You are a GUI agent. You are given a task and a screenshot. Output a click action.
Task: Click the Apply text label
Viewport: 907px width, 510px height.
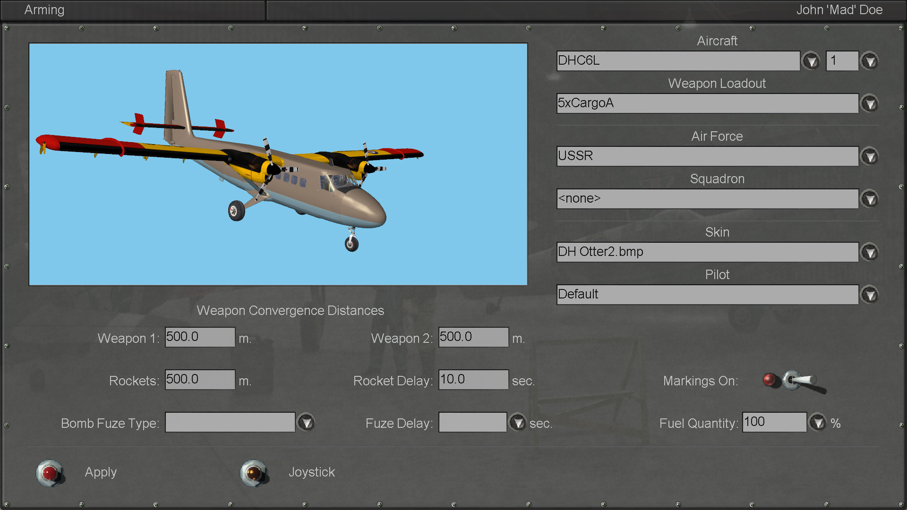[101, 472]
